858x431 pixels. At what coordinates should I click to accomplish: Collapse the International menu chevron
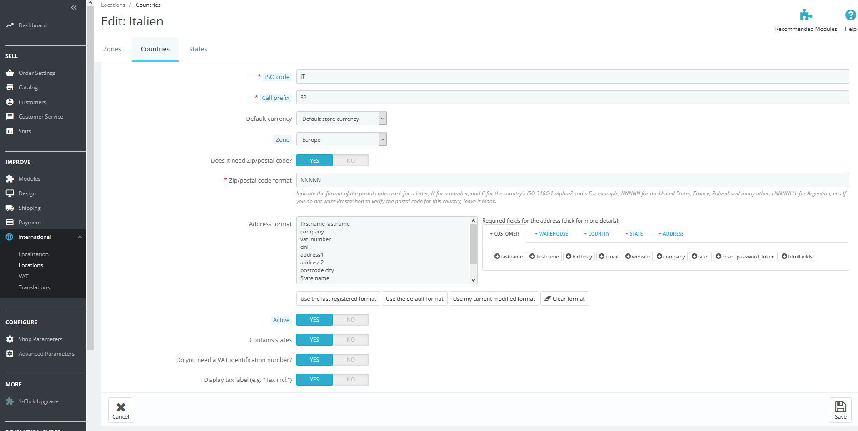click(80, 237)
